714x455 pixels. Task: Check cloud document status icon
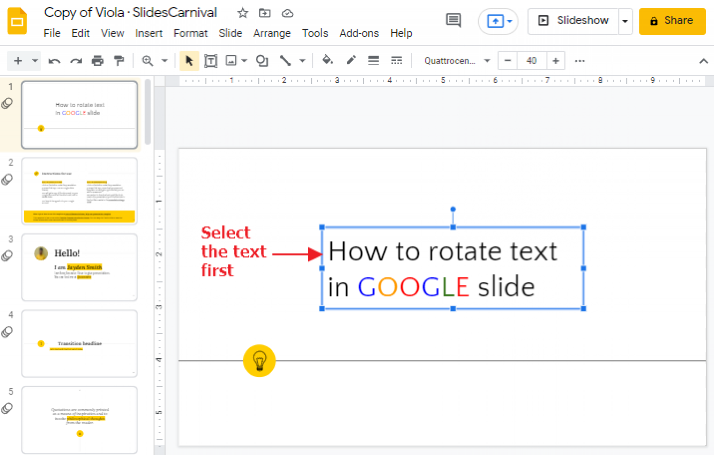pyautogui.click(x=288, y=13)
